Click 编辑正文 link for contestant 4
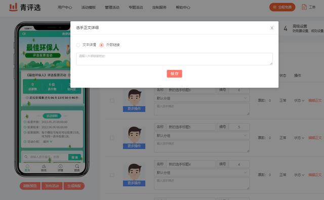The height and width of the screenshot is (200, 324). (x=315, y=175)
